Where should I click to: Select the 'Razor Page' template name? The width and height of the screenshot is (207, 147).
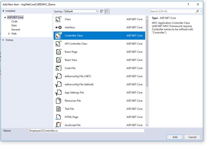[71, 52]
